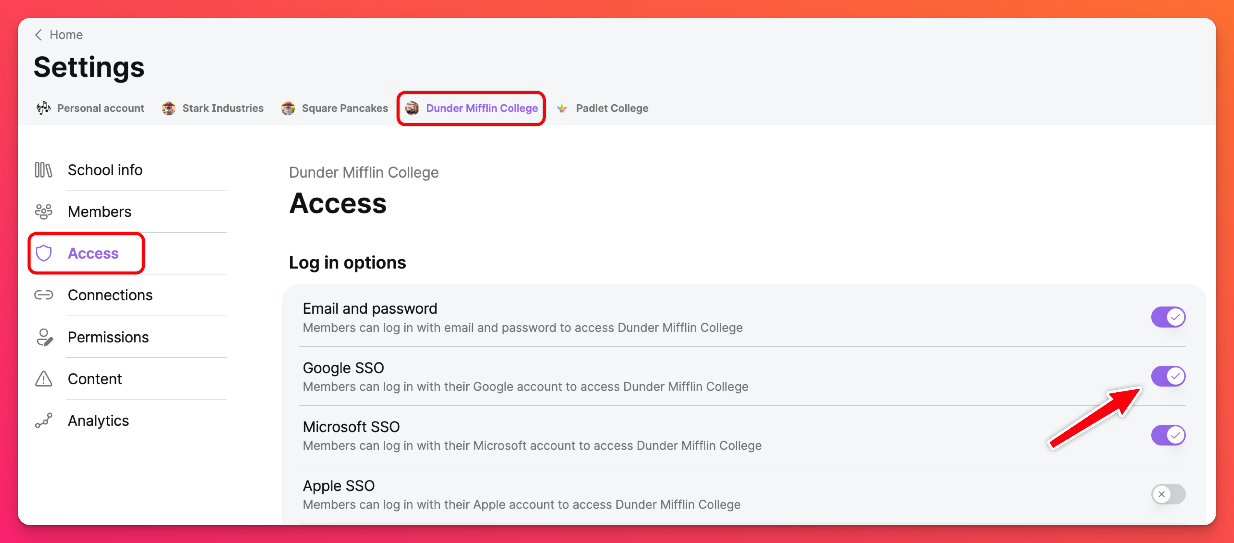Go back via the Home link
Viewport: 1234px width, 543px height.
click(x=66, y=35)
